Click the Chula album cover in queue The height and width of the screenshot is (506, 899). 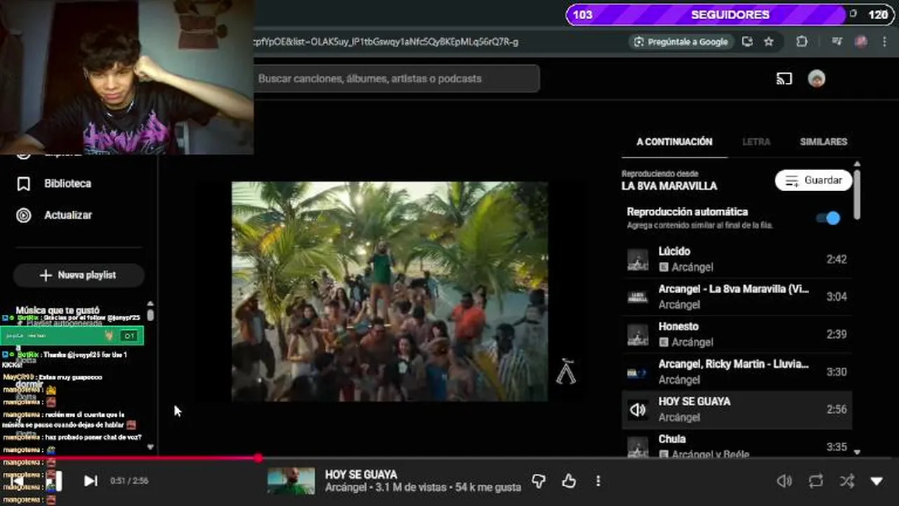click(638, 447)
